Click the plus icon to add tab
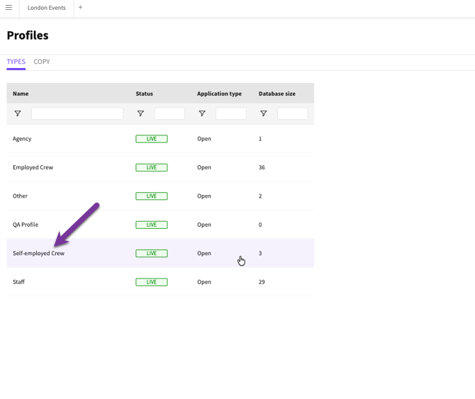 point(80,8)
